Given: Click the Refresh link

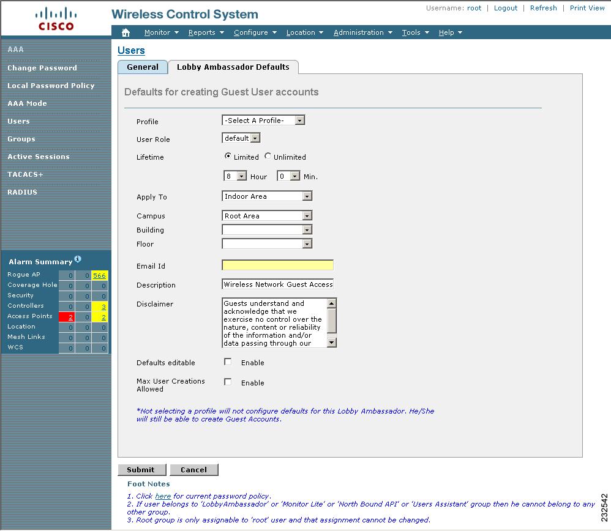Looking at the screenshot, I should pos(543,8).
